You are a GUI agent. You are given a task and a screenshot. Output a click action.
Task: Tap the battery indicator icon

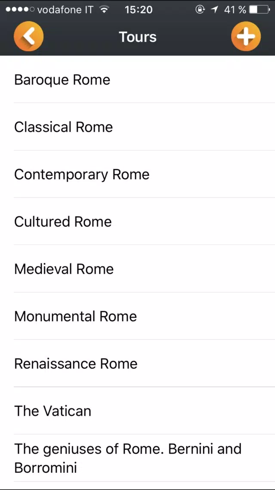pos(259,9)
